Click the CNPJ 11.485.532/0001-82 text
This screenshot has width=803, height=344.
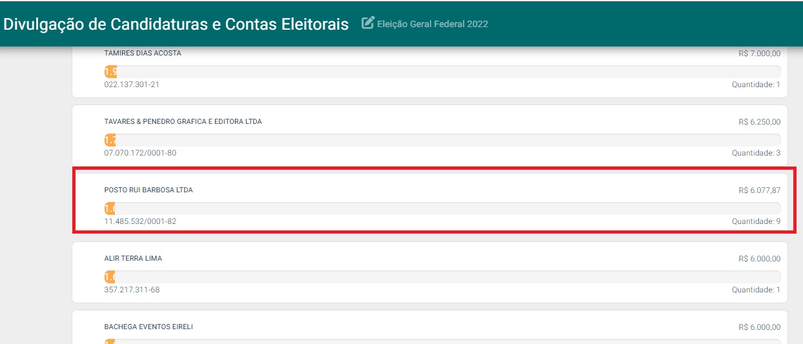pyautogui.click(x=140, y=221)
